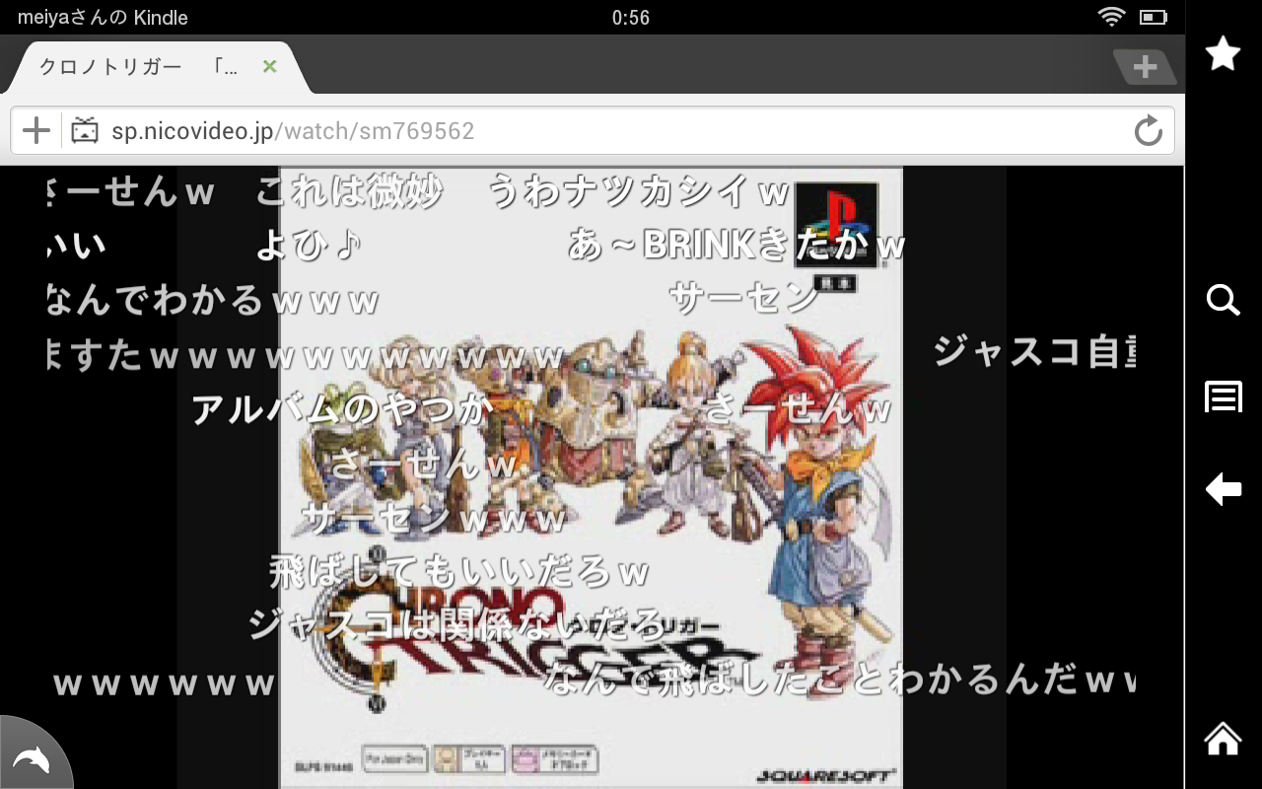Tap the SQUARESOFT logo on the cover
Viewport: 1262px width, 789px height.
click(x=827, y=775)
